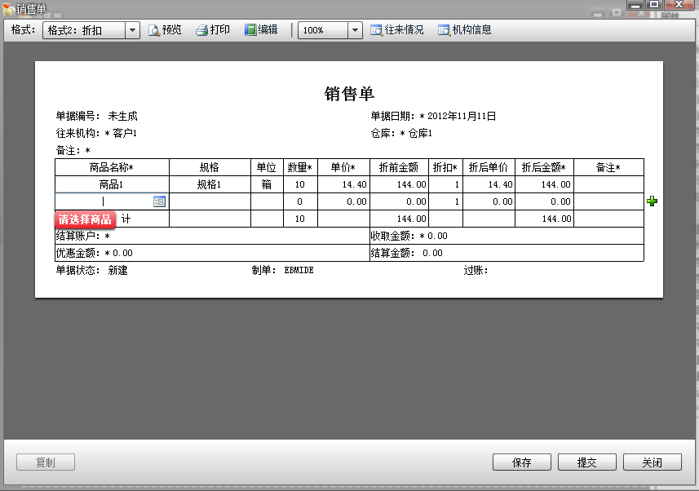This screenshot has width=699, height=491.
Task: Click the 销售单 app icon in title bar
Action: click(8, 8)
